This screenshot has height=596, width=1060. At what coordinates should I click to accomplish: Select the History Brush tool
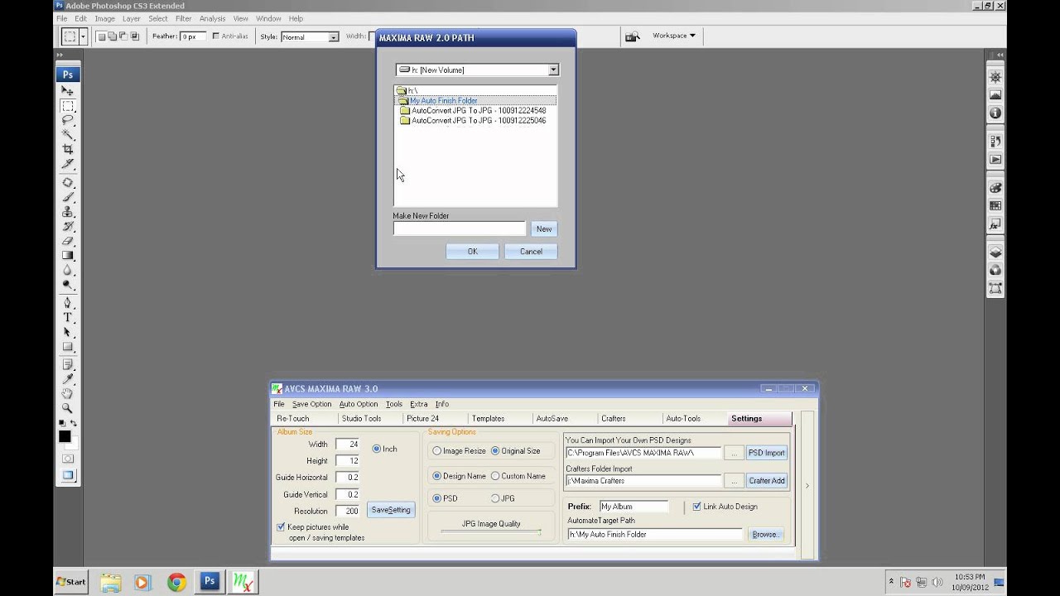coord(68,227)
